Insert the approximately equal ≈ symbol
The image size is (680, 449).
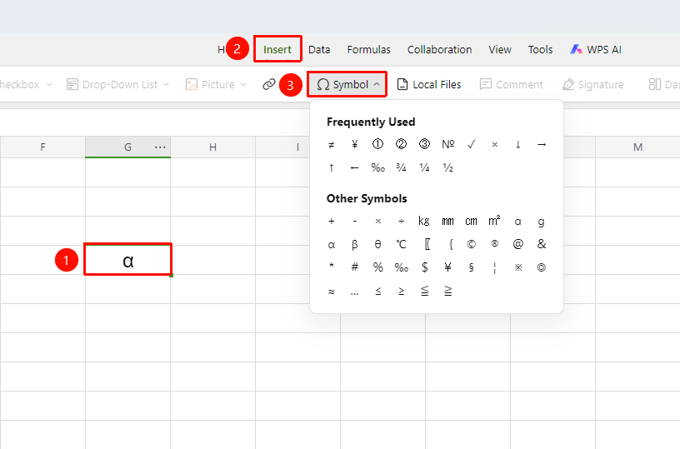pos(332,292)
